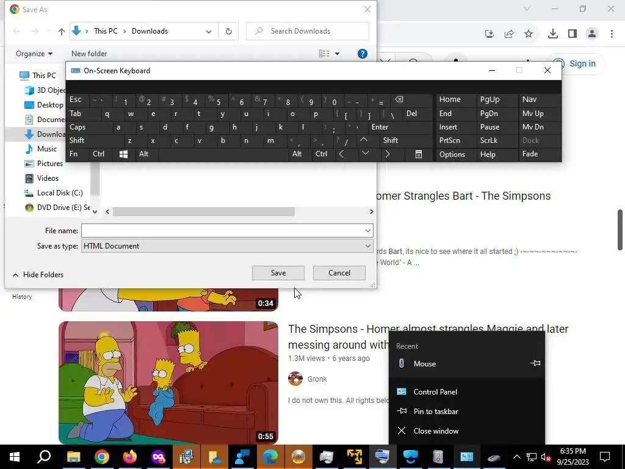Screen dimensions: 625x469
Task: Open Gronk channel link
Action: (317, 379)
